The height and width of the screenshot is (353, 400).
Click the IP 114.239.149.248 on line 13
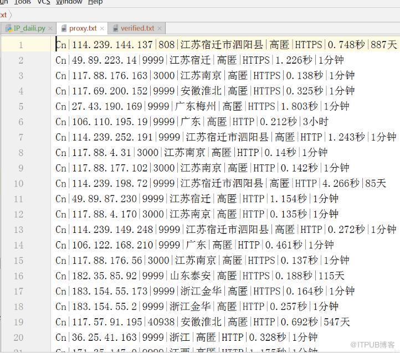point(112,230)
